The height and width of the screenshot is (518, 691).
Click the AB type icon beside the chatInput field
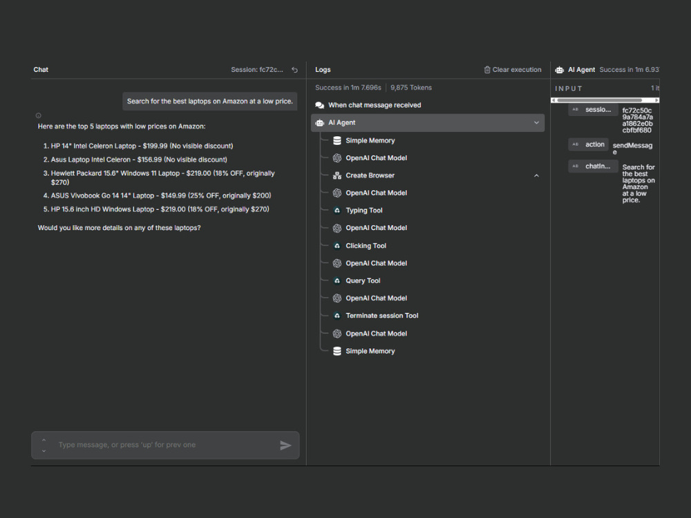(x=575, y=166)
